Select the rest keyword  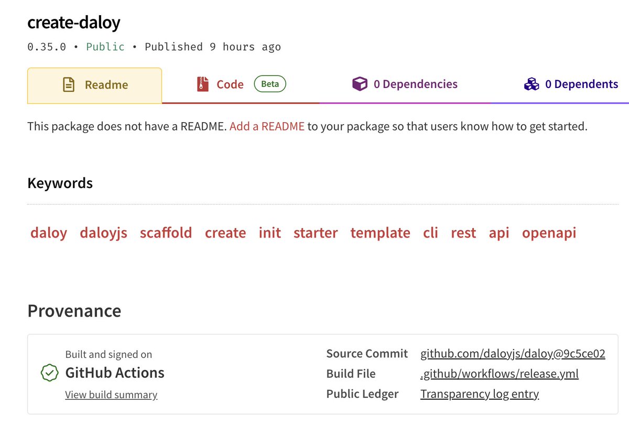click(463, 233)
